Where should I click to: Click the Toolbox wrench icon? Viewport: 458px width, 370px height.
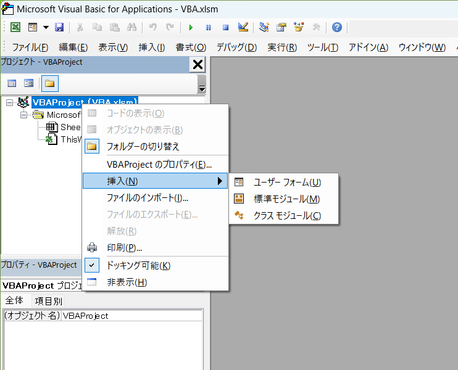click(316, 27)
